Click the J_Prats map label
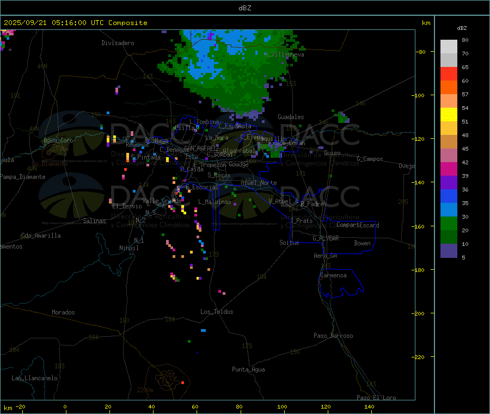 coord(302,220)
